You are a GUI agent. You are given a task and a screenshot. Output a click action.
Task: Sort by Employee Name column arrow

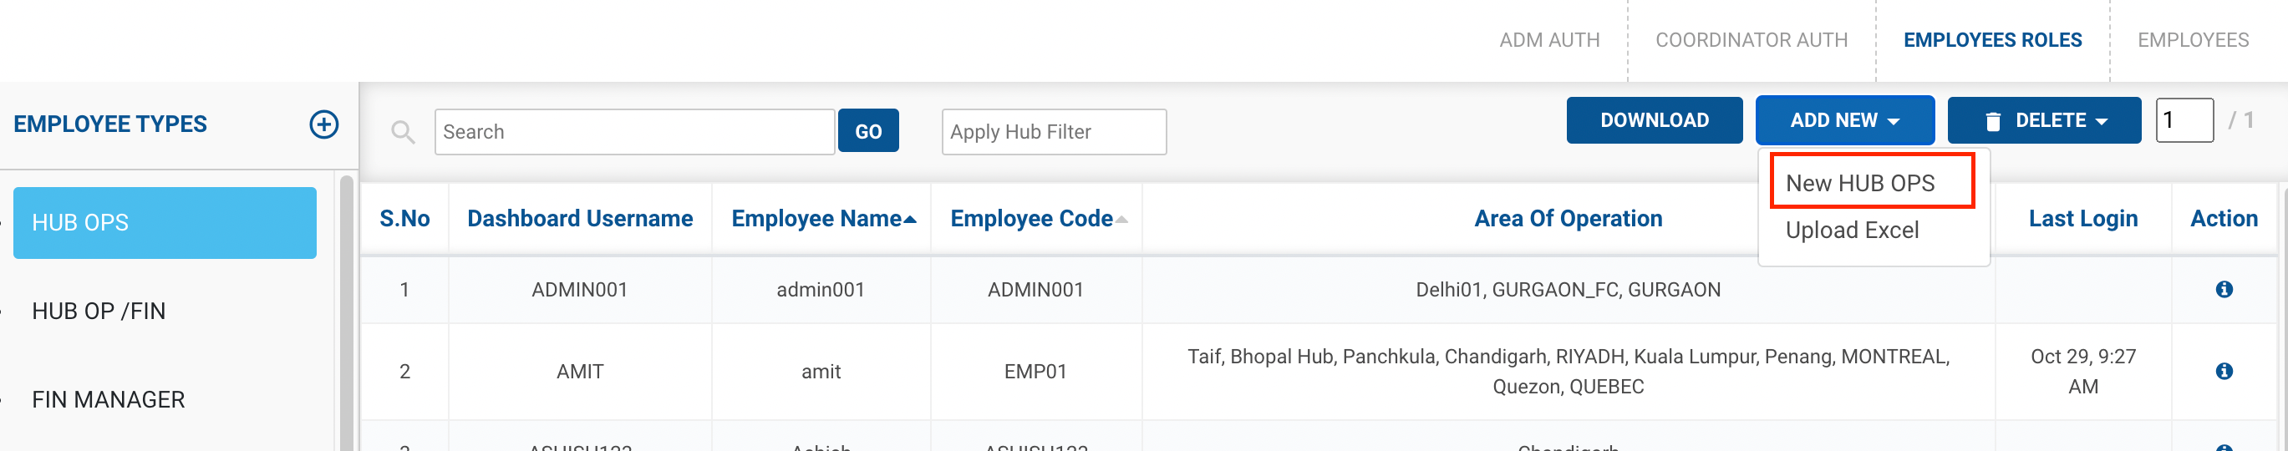pyautogui.click(x=909, y=220)
